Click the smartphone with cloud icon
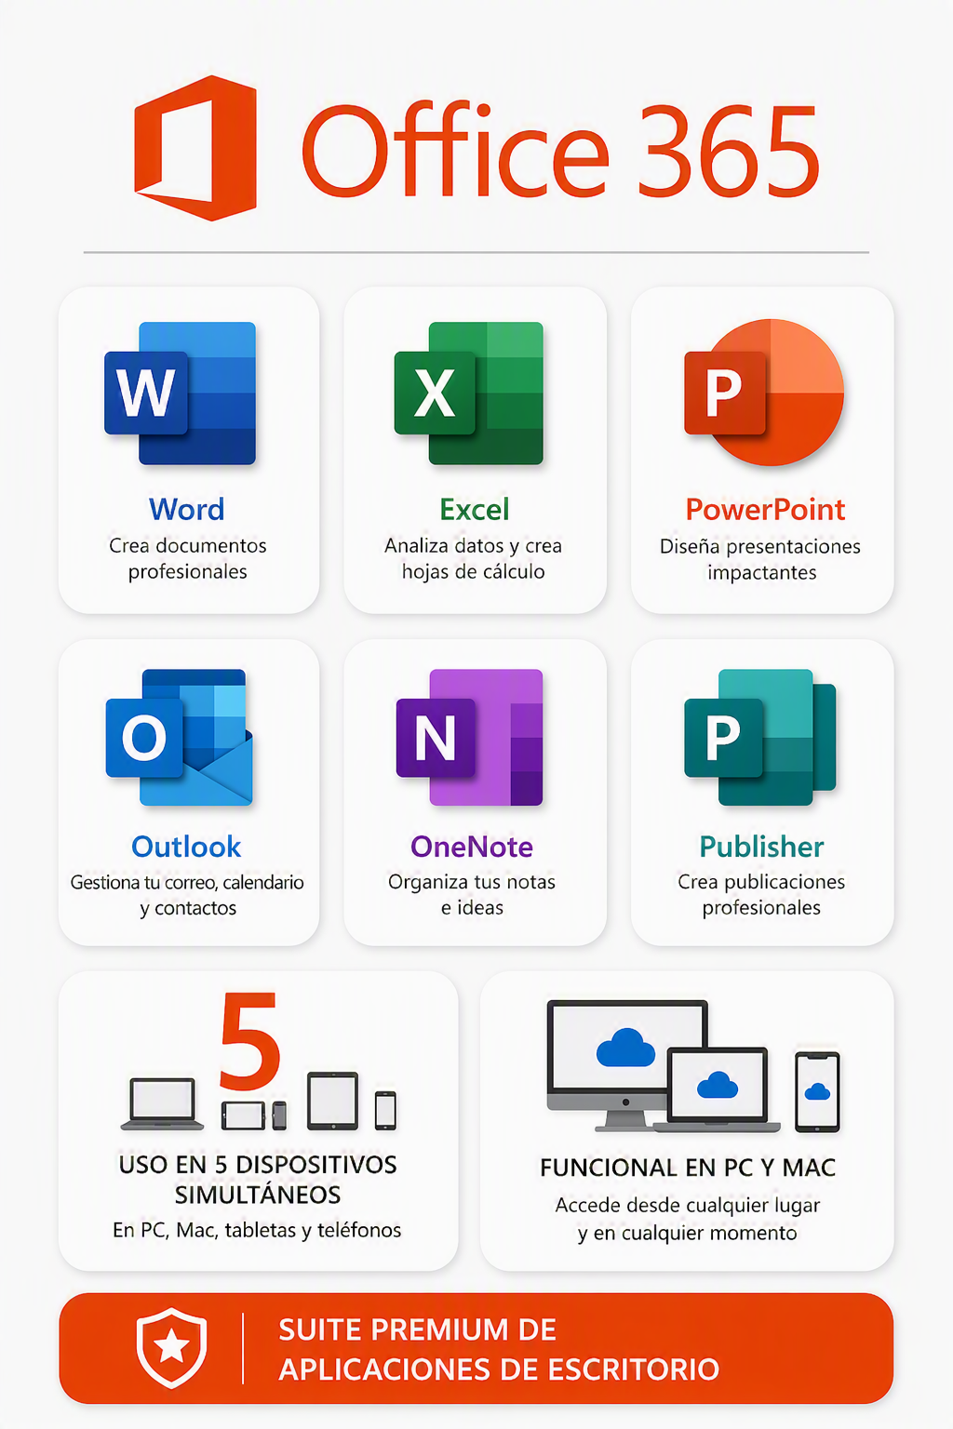Screen dimensions: 953x1429 pos(817,1091)
